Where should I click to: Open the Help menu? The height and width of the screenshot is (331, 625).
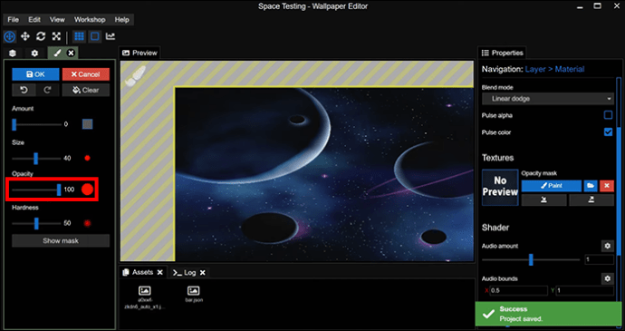(122, 20)
